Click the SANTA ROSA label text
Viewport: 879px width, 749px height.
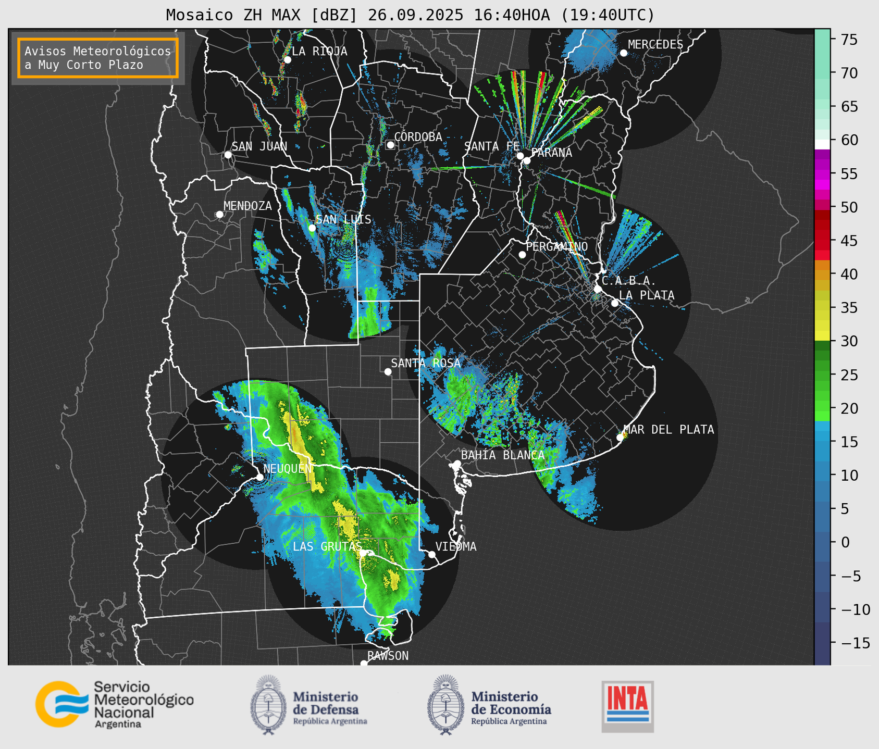point(426,363)
